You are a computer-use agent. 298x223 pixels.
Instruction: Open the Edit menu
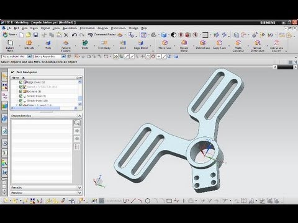pos(17,28)
